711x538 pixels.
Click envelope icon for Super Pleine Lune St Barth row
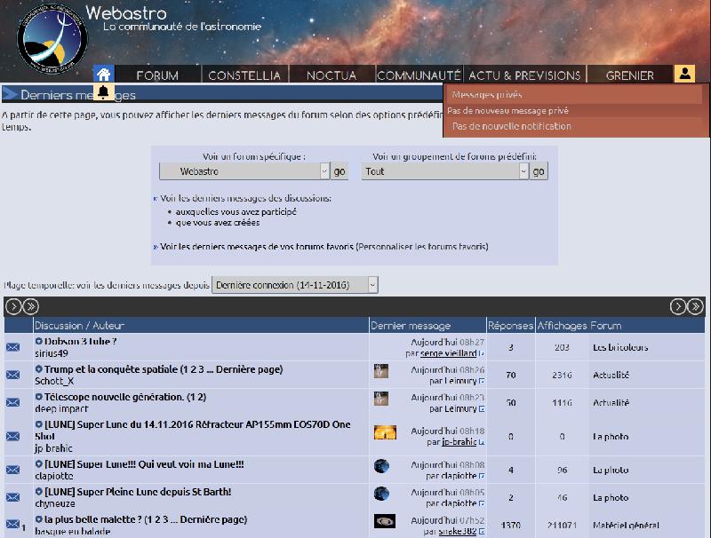(12, 497)
